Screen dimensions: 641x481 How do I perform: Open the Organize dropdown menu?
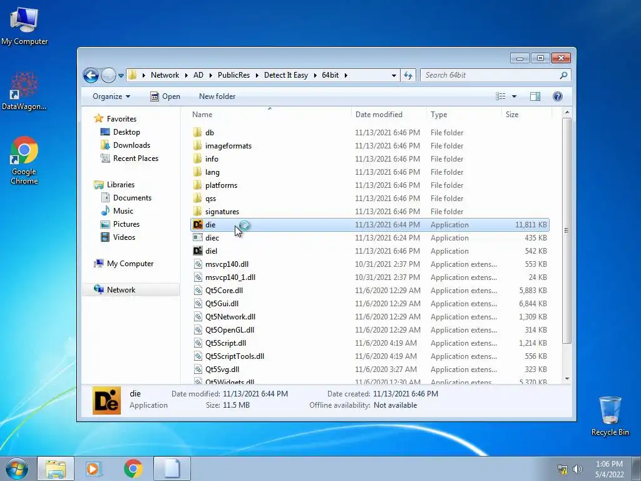tap(111, 96)
